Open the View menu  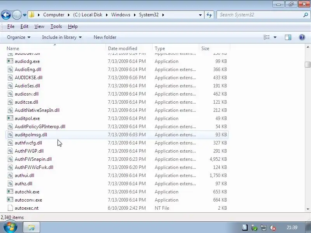39,26
